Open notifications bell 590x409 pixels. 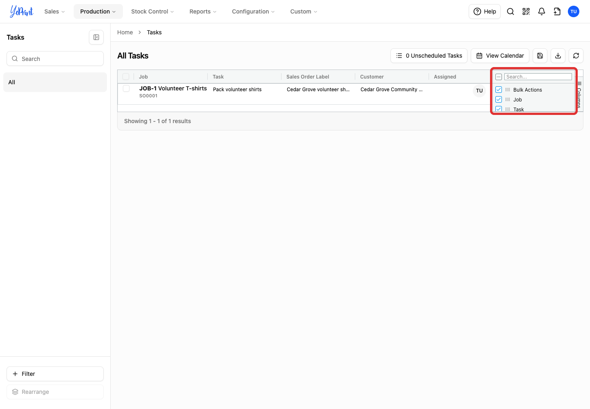click(542, 11)
